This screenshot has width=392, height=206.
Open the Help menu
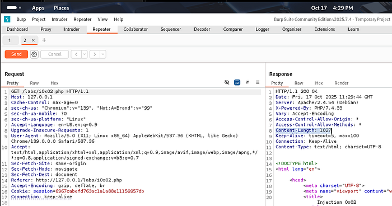(119, 19)
